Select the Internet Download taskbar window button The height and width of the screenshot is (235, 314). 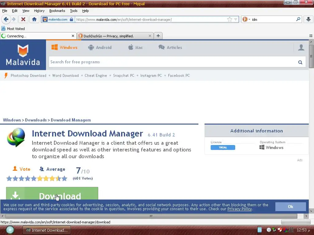(47, 230)
